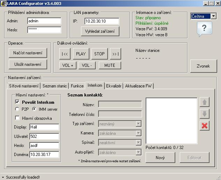
Task: Click the Display field containing Hall
Action: 44,127
